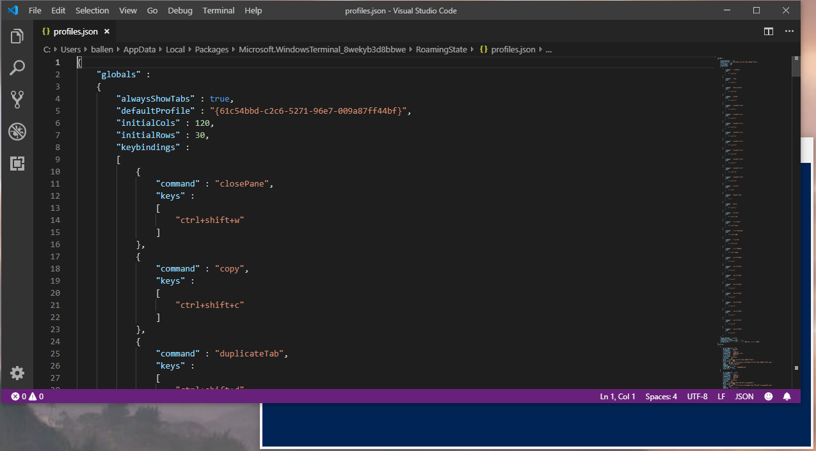Open the editor More Actions menu
The image size is (816, 451).
coord(789,31)
